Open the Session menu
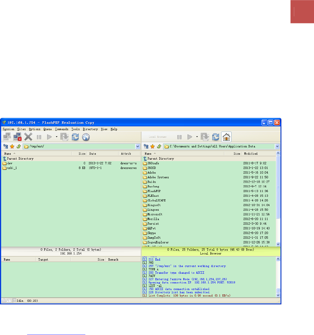This screenshot has height=335, width=314. (8, 129)
